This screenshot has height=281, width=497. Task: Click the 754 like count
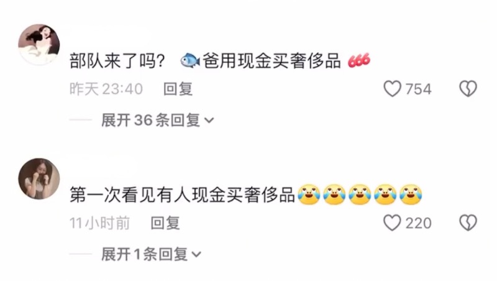(x=418, y=89)
